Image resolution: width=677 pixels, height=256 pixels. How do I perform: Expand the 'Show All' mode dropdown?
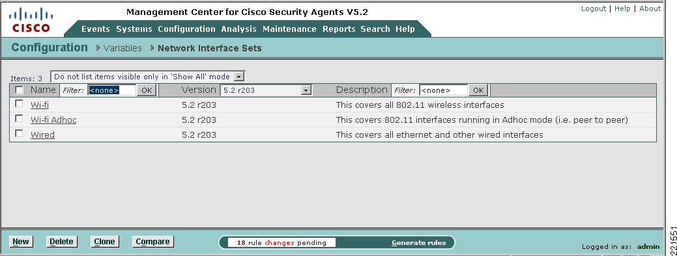[x=148, y=77]
